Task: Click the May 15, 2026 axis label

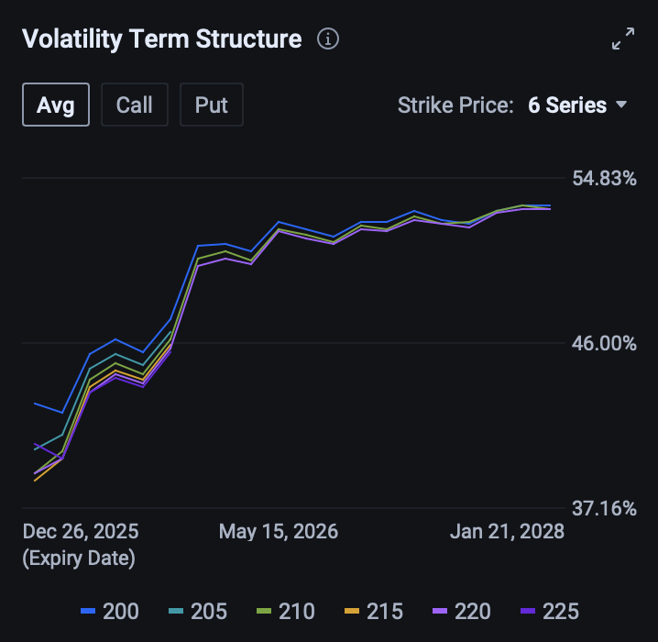Action: point(279,531)
